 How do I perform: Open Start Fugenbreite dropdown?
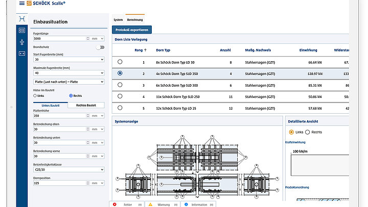pyautogui.click(x=69, y=60)
